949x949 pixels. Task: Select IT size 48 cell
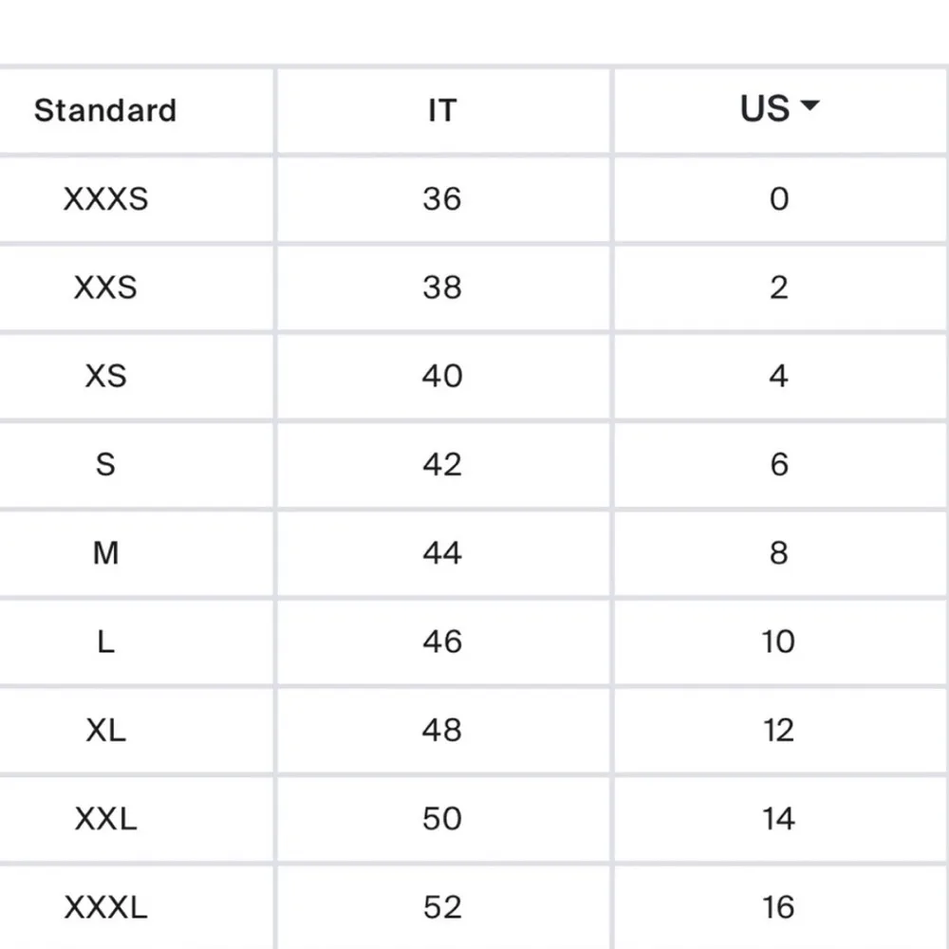442,731
